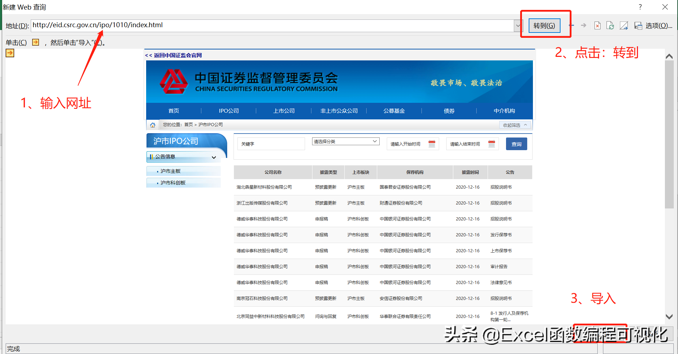Open the 债券 navigation tab

(x=449, y=111)
